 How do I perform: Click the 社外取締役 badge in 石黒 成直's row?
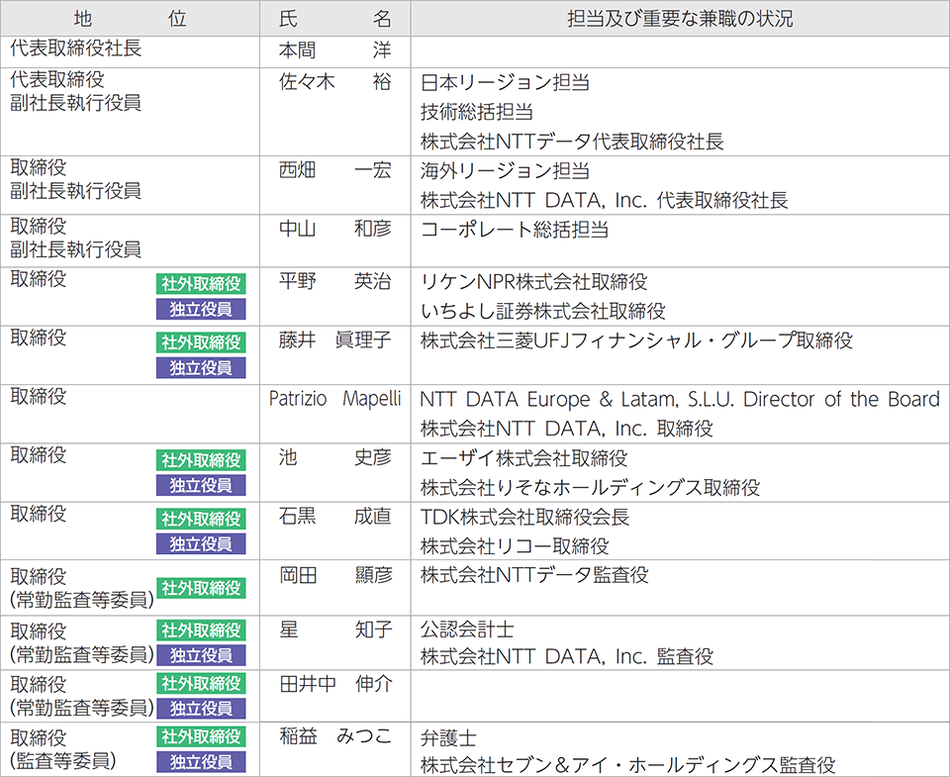(x=201, y=519)
